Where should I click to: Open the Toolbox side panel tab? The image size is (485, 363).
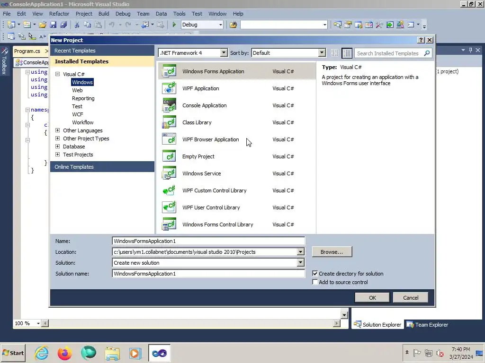click(x=4, y=61)
